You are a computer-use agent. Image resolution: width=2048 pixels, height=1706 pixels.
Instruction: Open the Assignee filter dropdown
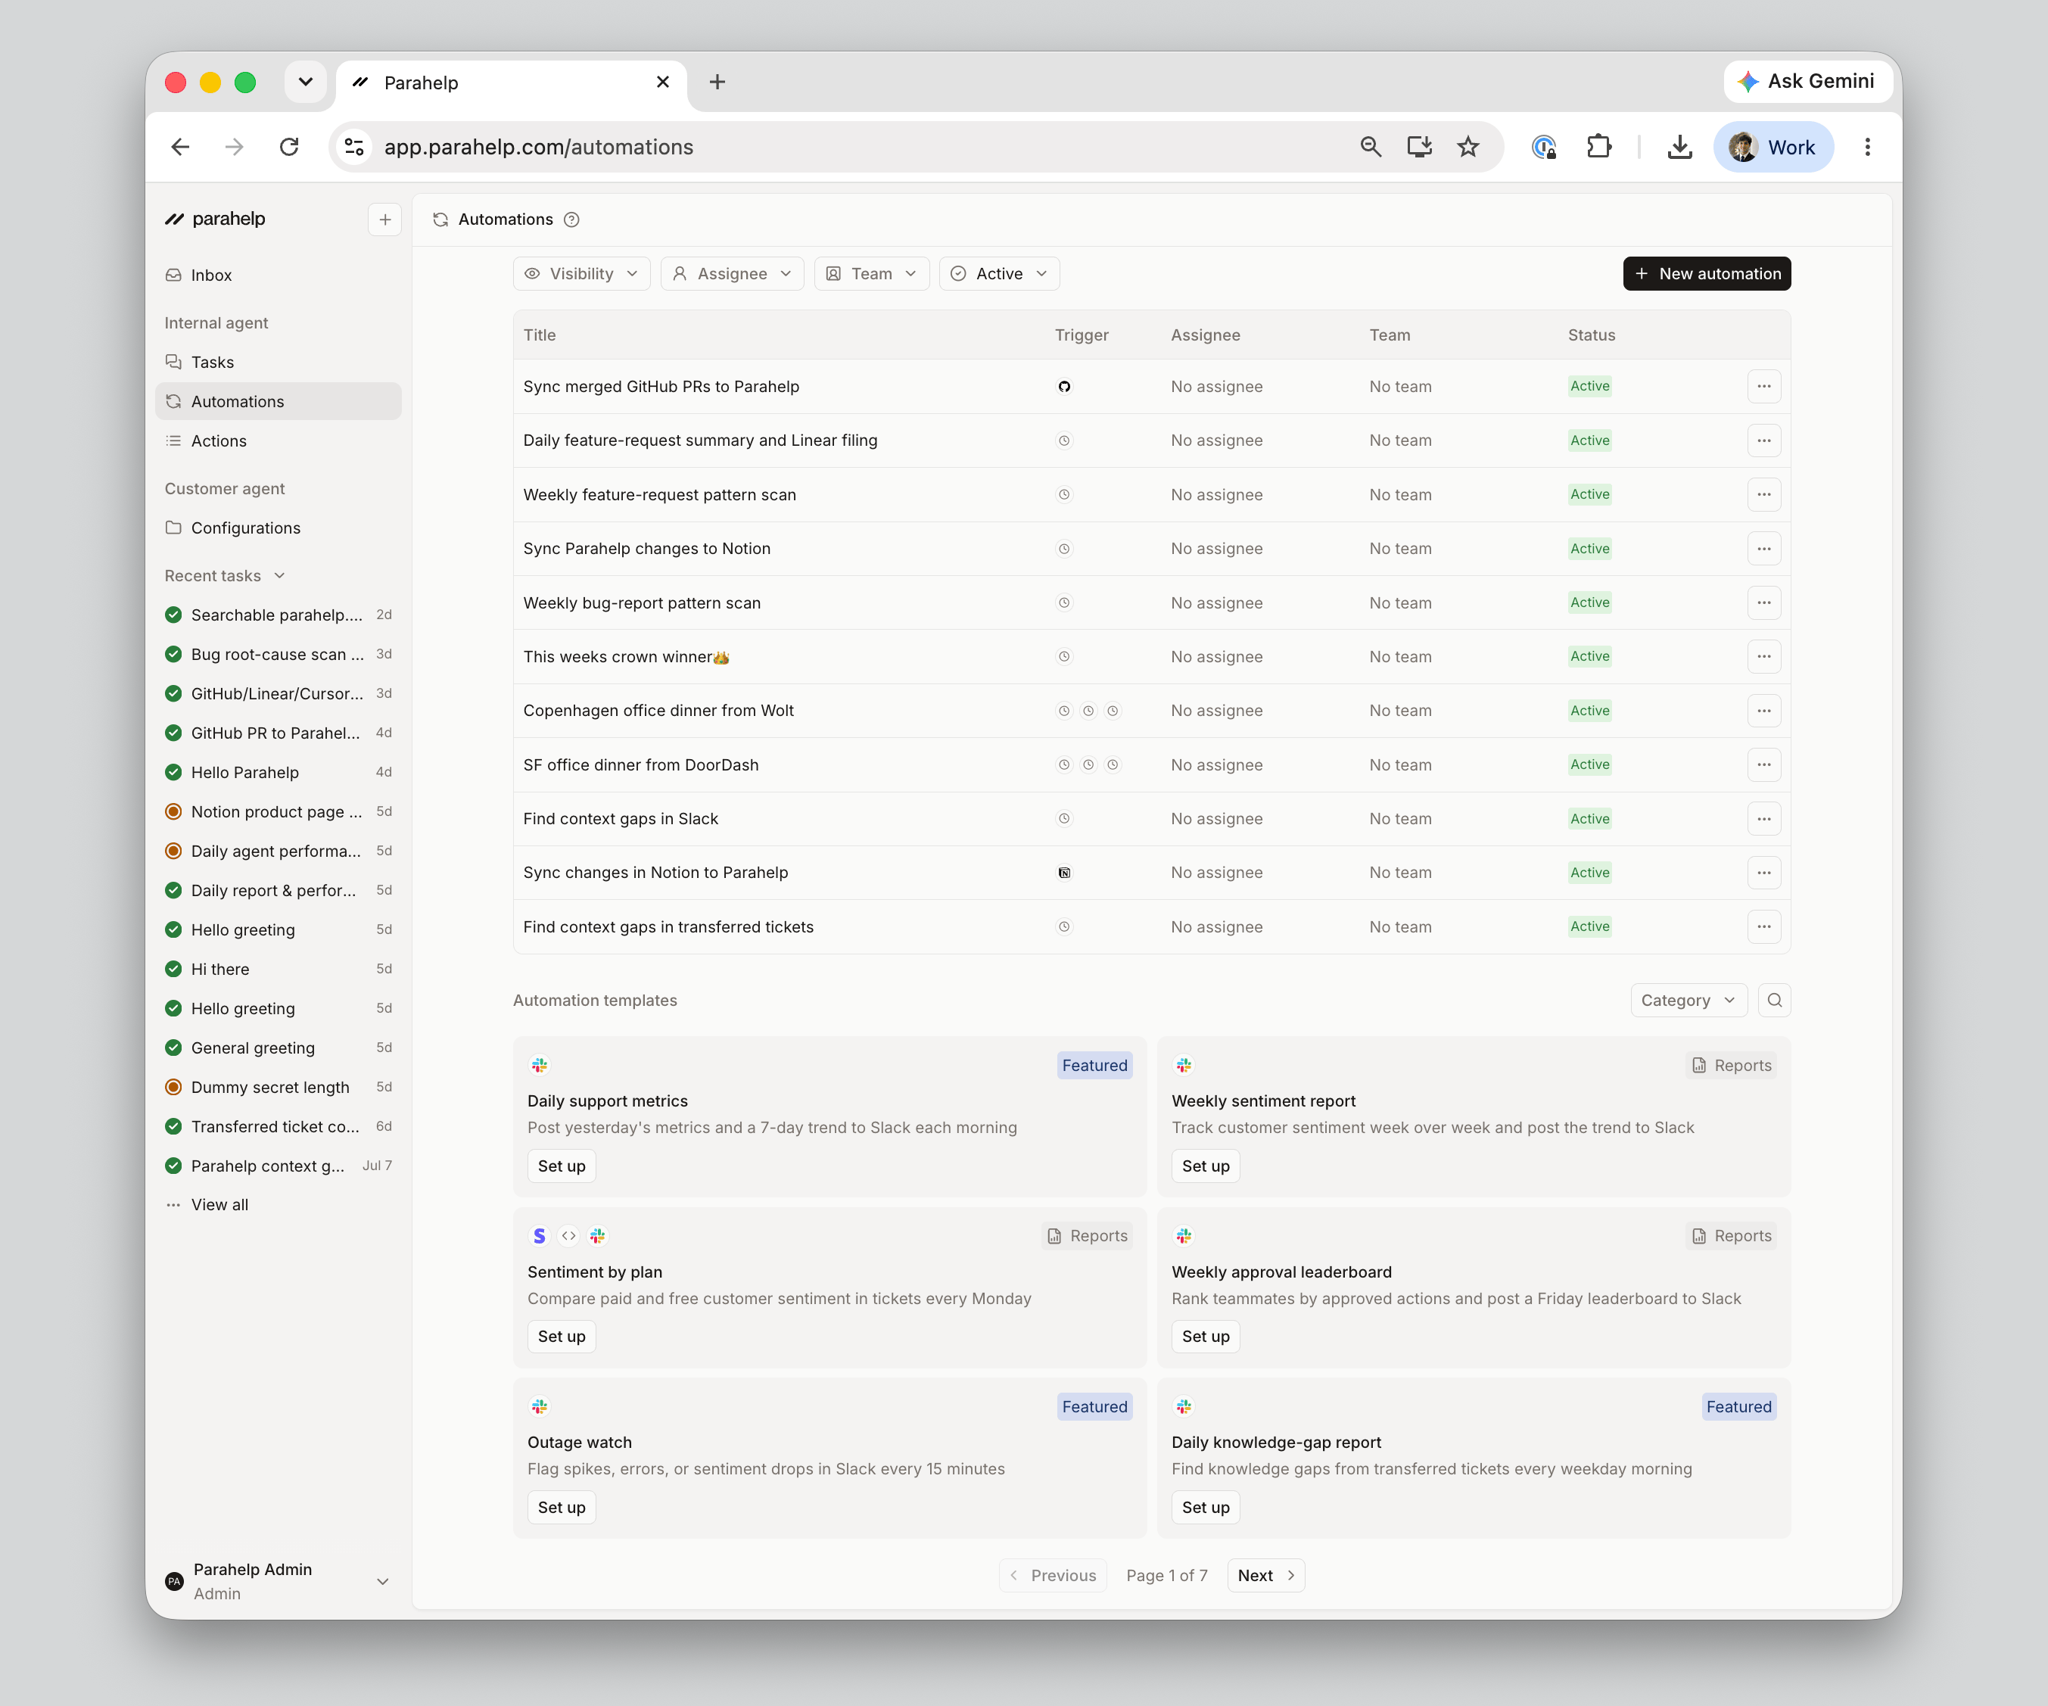click(x=731, y=274)
